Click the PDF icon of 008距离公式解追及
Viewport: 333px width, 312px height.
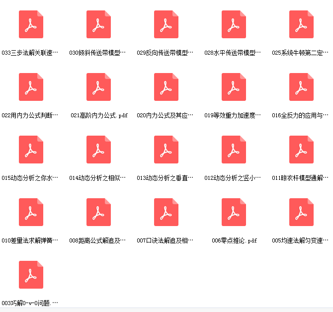pos(98,212)
